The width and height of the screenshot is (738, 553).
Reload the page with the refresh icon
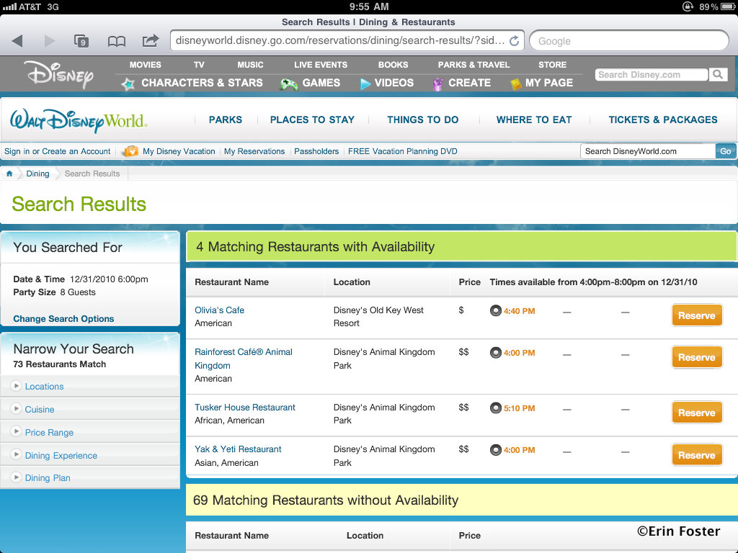coord(514,41)
